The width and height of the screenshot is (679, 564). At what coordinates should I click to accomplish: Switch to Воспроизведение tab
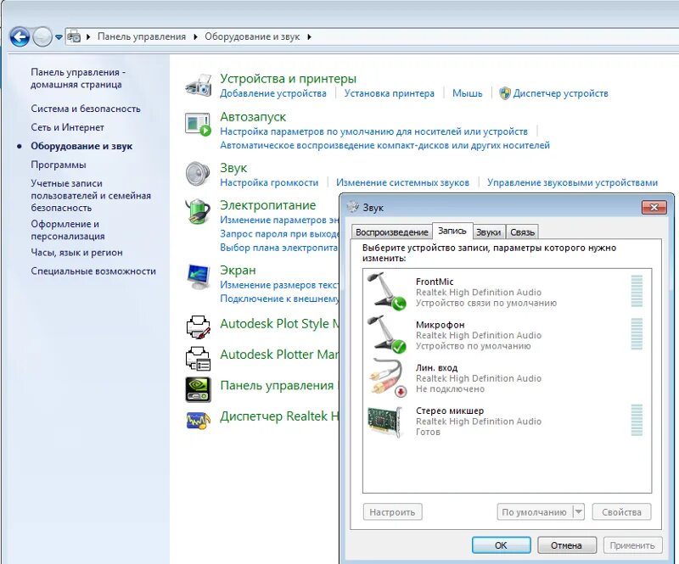tap(392, 232)
